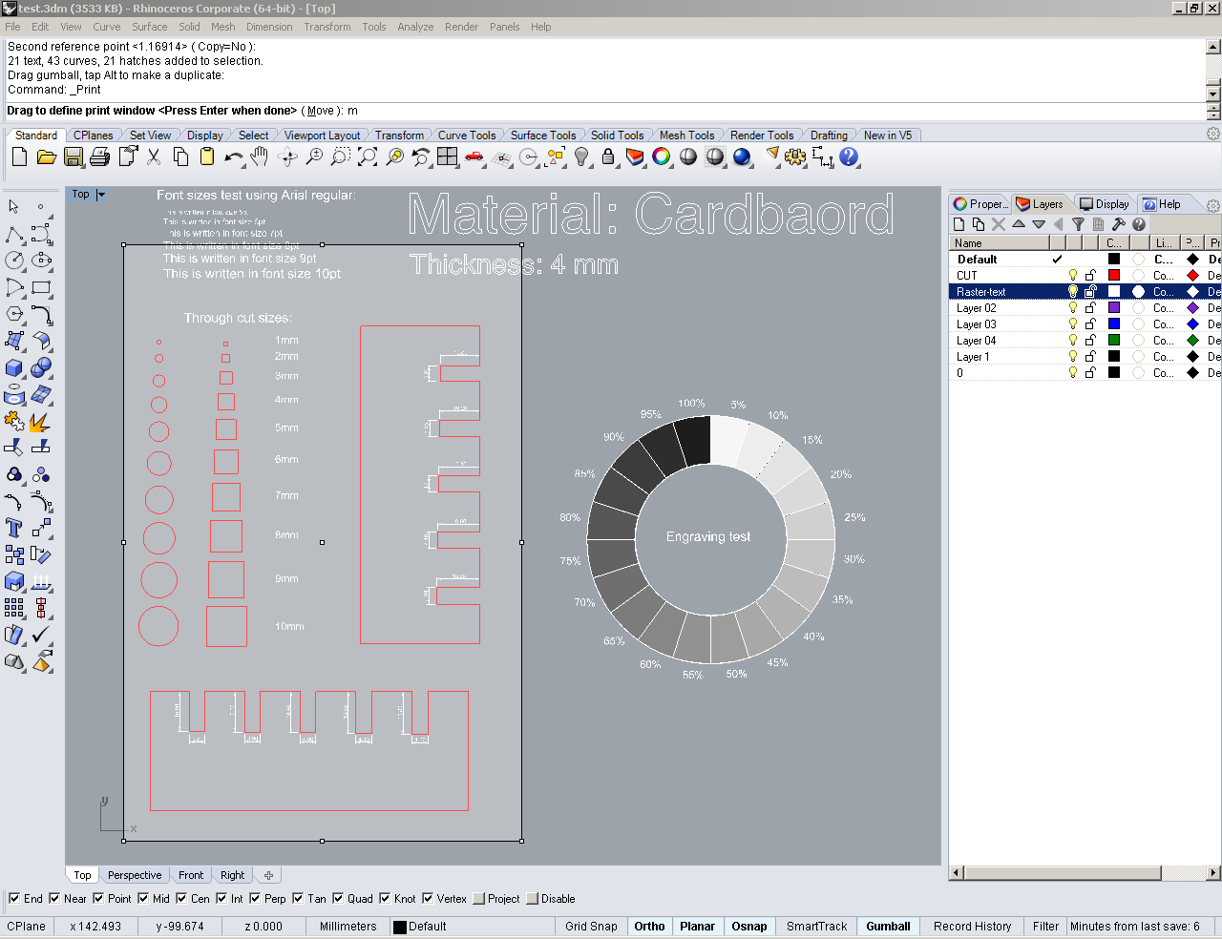Click the Gumball status bar button

tap(888, 927)
